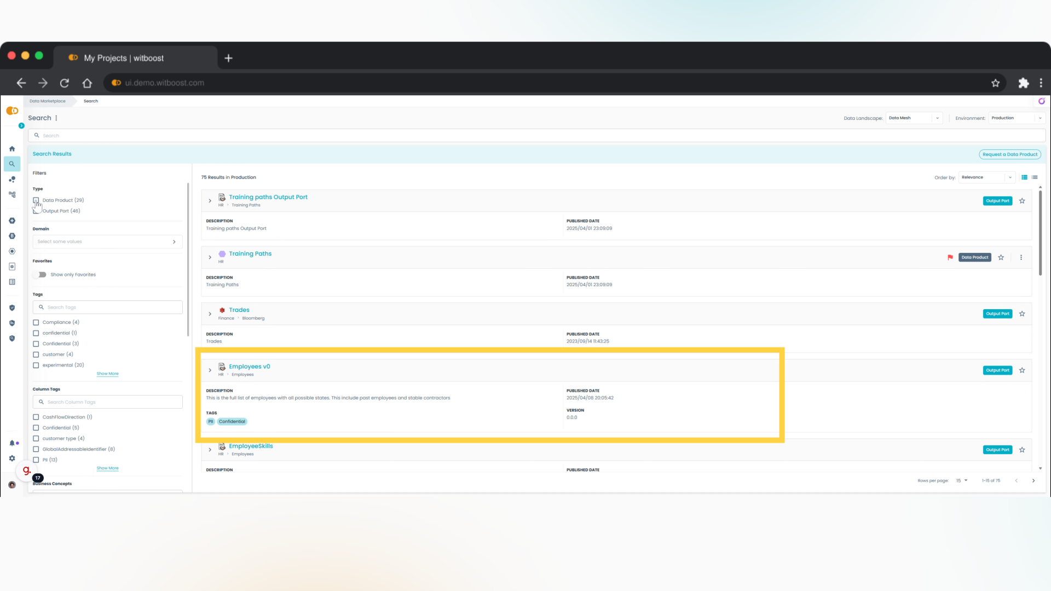The image size is (1051, 591).
Task: Open the notifications bell icon
Action: tap(12, 443)
